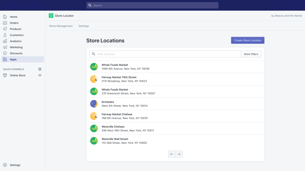View Online Store with eye icon
This screenshot has width=305, height=171.
(x=40, y=75)
